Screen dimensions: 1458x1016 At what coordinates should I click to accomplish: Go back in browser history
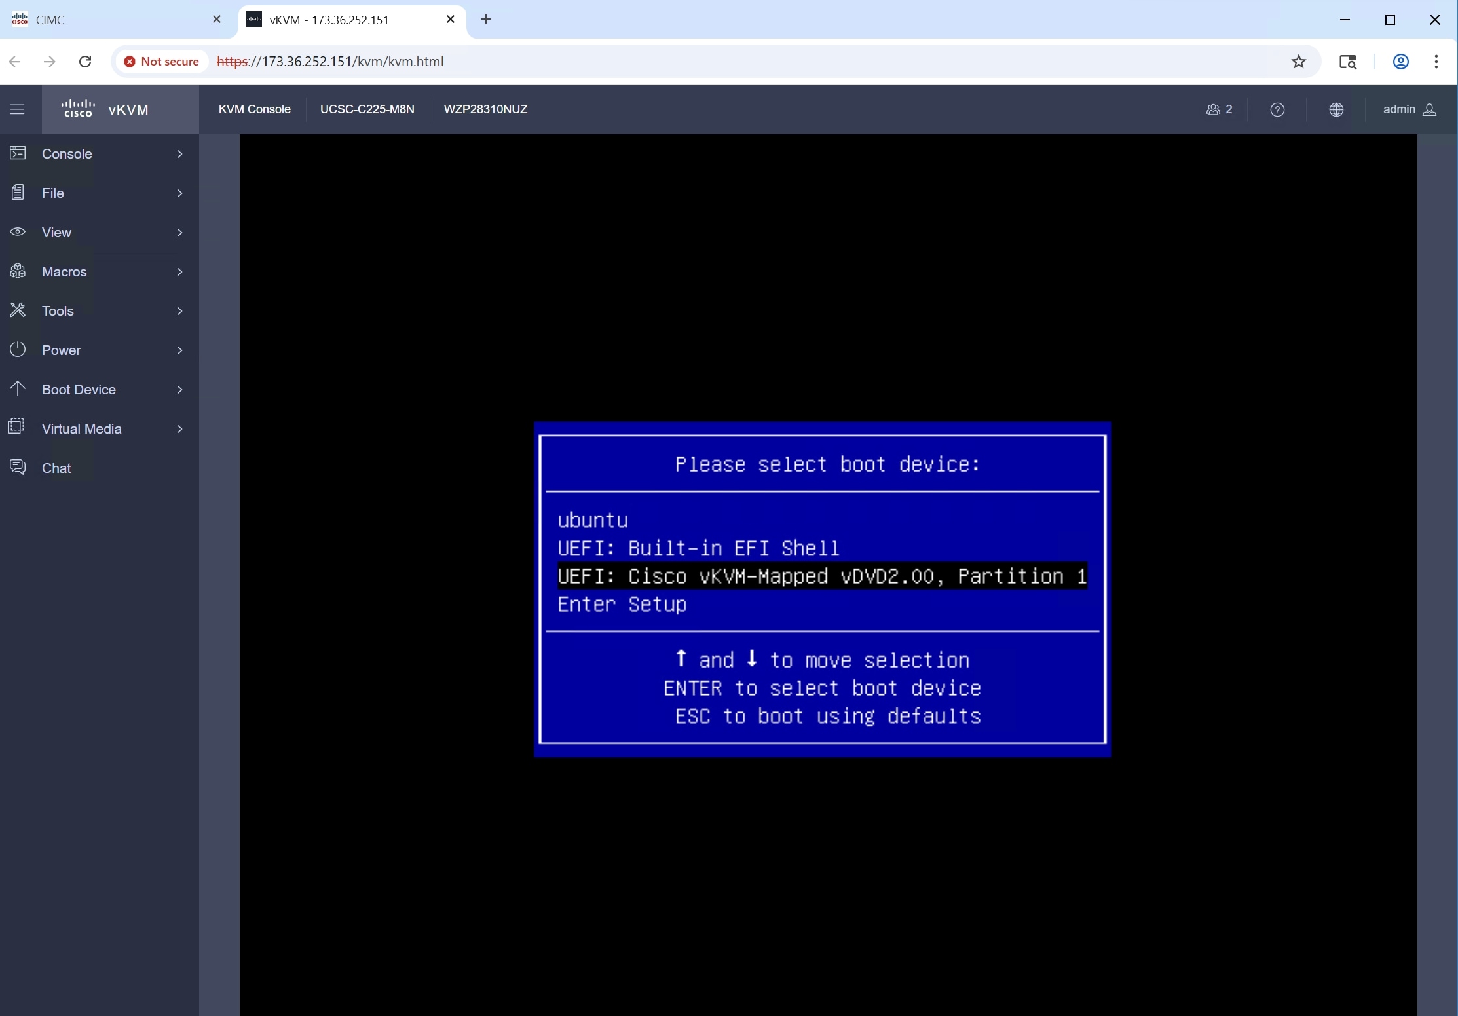(x=15, y=62)
